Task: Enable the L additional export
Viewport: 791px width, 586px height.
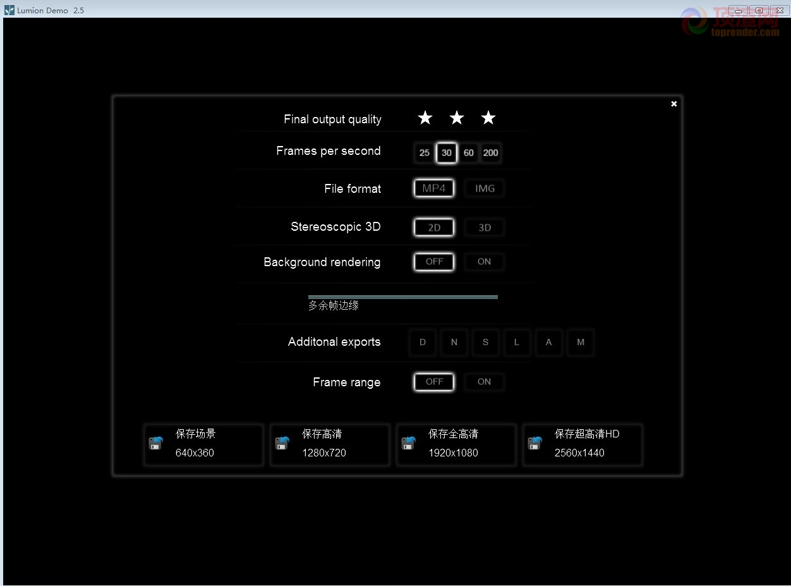Action: (517, 343)
